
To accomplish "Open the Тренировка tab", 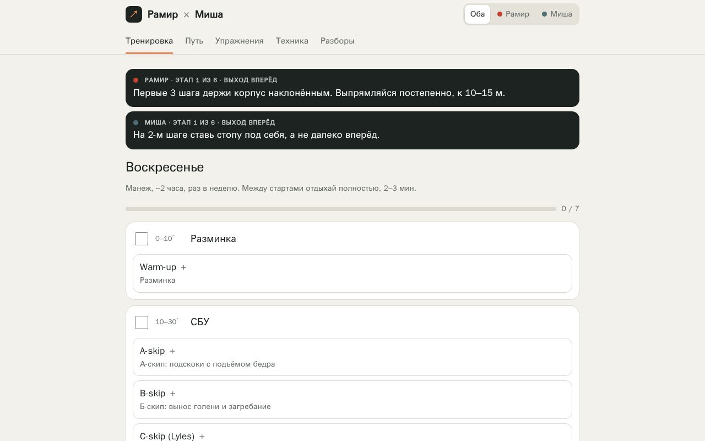I will (149, 41).
